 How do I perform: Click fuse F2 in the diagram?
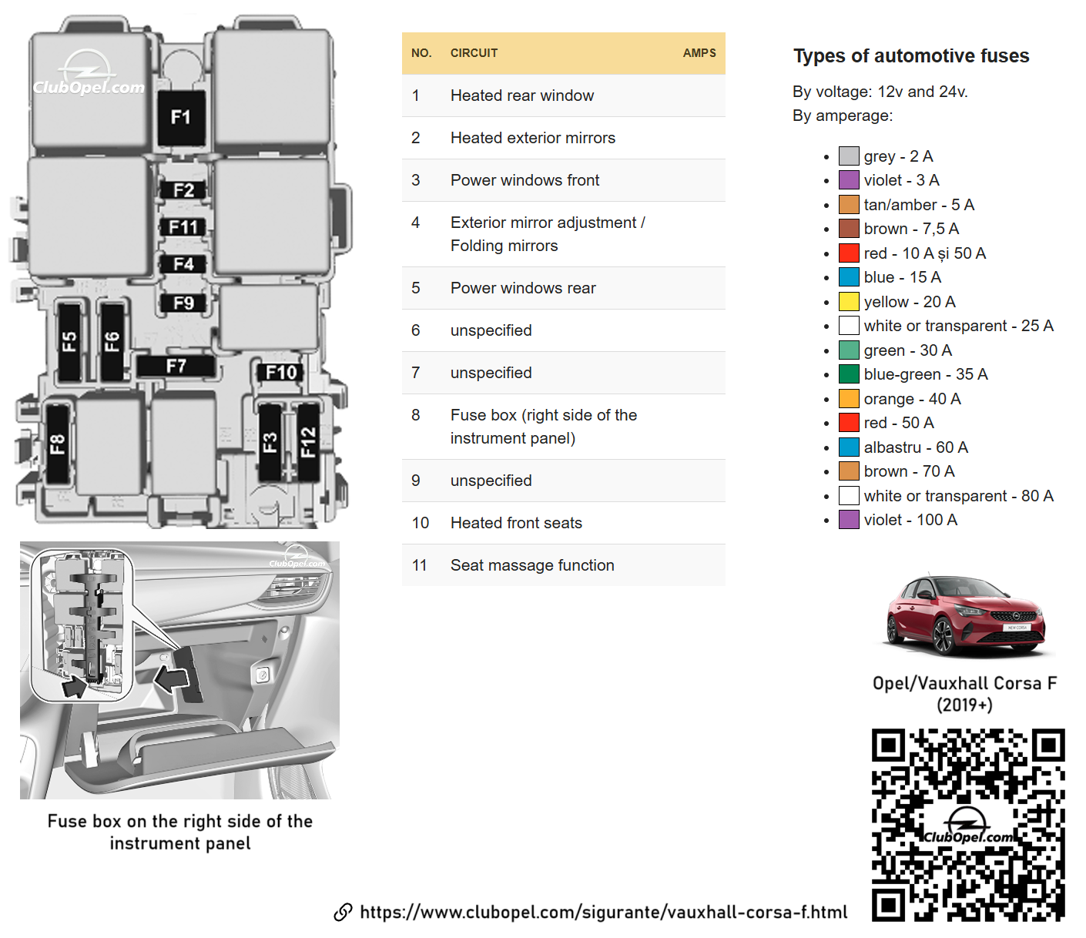coord(183,190)
